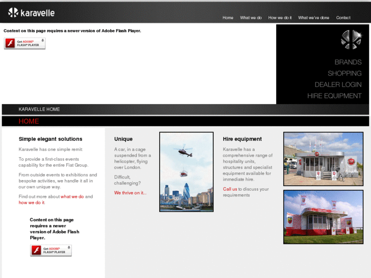Open the Home menu item
Image resolution: width=371 pixels, height=278 pixels.
228,18
